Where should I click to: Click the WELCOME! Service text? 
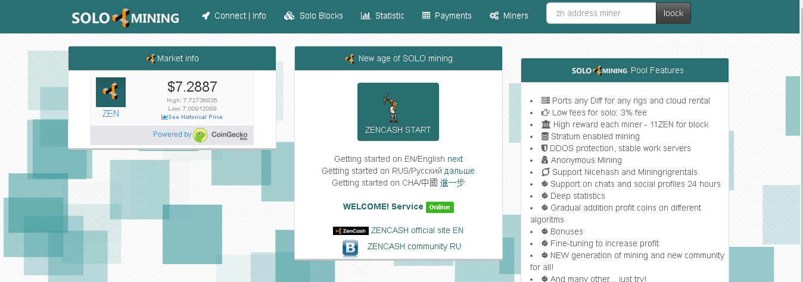click(383, 206)
